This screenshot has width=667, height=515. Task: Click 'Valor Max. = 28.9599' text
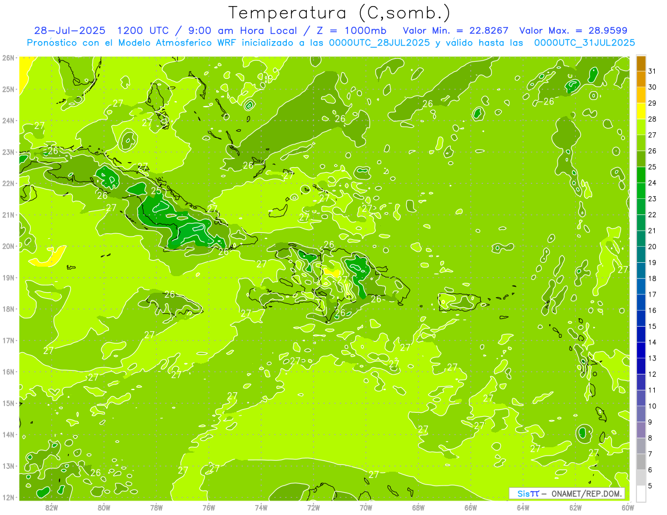(x=573, y=31)
